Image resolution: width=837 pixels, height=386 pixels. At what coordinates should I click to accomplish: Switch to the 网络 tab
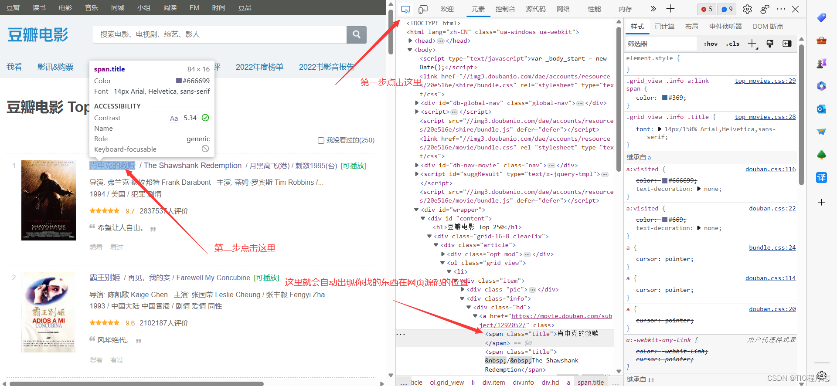click(x=563, y=9)
